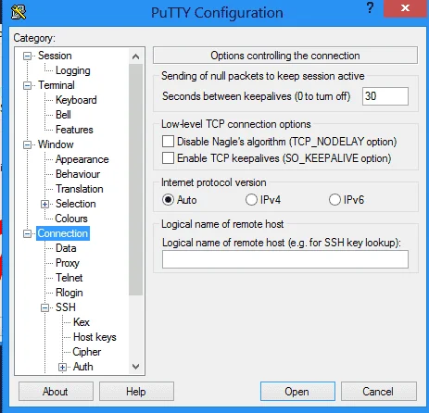The height and width of the screenshot is (413, 429).
Task: Collapse the Connection tree node
Action: (27, 233)
